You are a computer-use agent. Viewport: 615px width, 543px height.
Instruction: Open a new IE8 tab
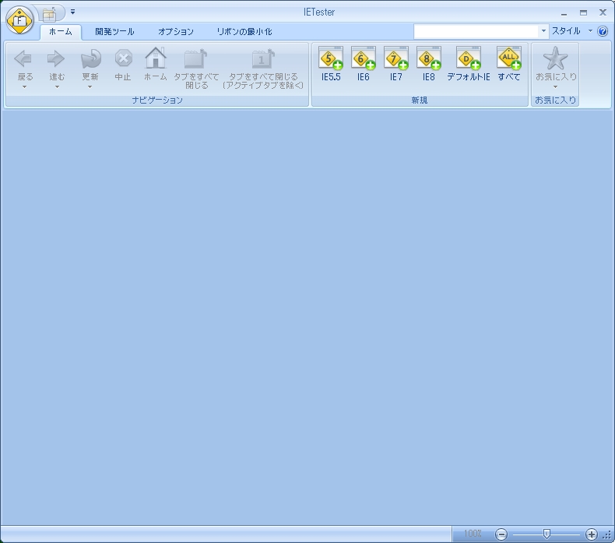429,64
